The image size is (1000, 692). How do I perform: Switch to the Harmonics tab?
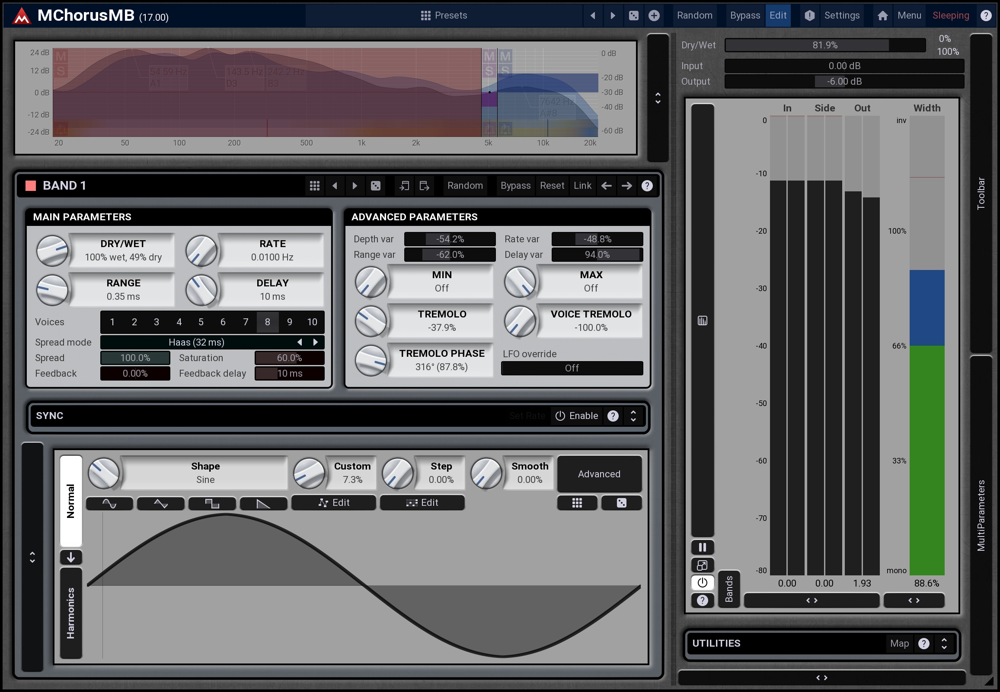click(x=71, y=613)
